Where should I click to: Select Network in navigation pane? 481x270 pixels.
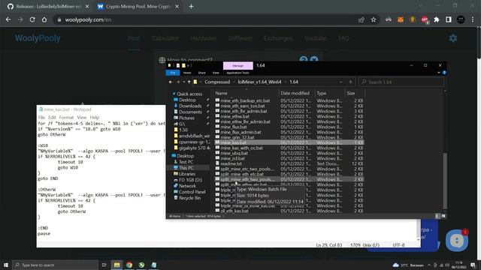[x=187, y=186]
